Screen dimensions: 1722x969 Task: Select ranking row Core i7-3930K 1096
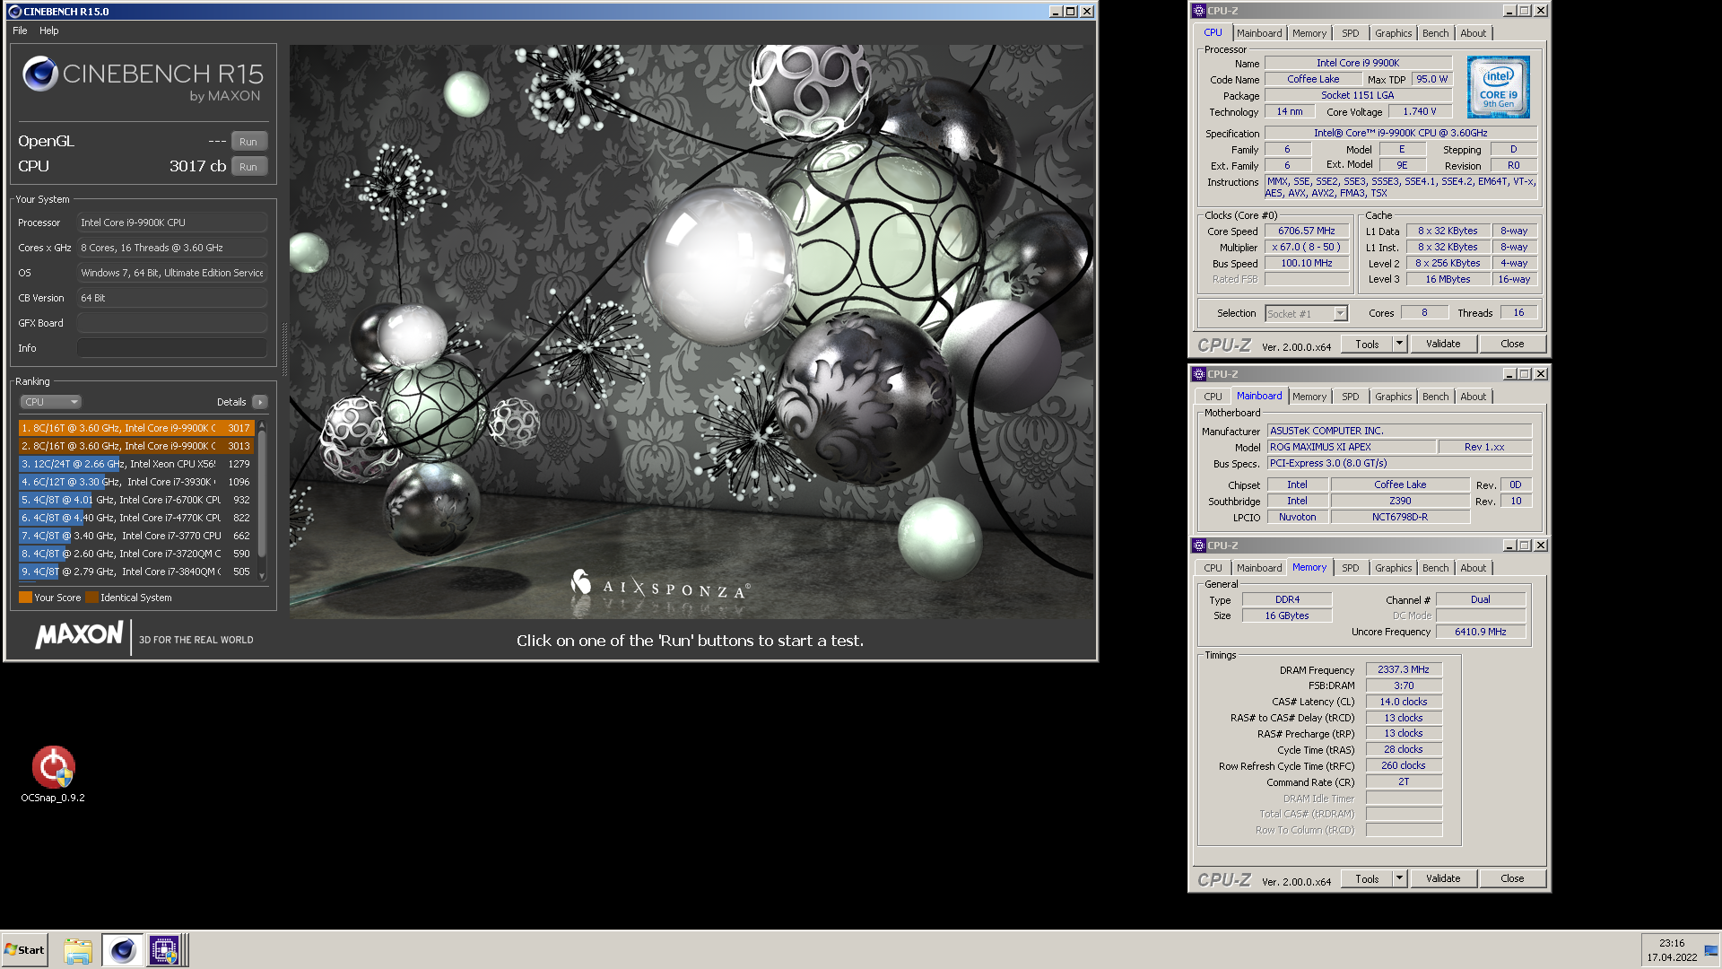(136, 482)
